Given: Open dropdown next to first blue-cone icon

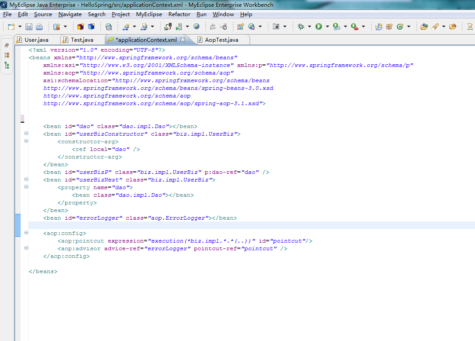Looking at the screenshot, I should coord(134,27).
